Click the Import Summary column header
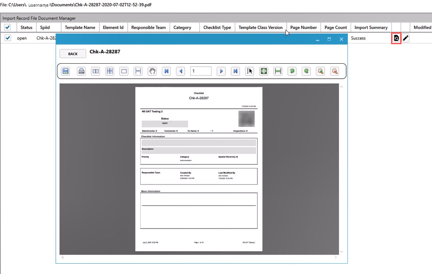Viewport: 432px width, 274px height. (371, 27)
